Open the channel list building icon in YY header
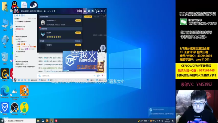Image resolution: width=218 pixels, height=123 pixels. [89, 11]
